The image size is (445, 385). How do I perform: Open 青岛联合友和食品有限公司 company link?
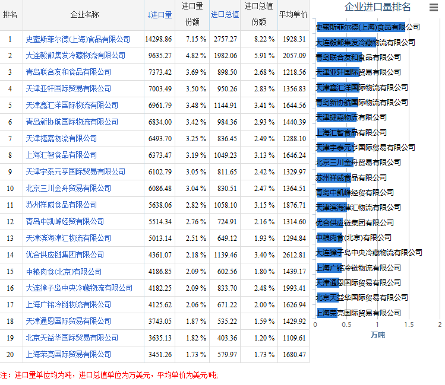(x=68, y=72)
